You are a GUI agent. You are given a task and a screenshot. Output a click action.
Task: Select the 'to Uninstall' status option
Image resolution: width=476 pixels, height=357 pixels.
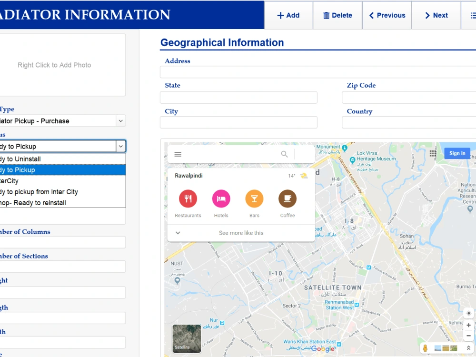(x=62, y=159)
